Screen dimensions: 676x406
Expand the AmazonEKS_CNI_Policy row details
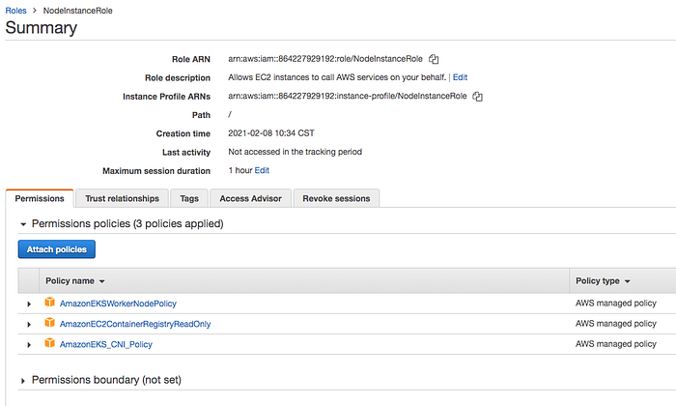pos(29,345)
